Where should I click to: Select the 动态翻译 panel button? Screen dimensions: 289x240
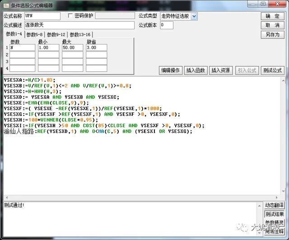(275, 206)
